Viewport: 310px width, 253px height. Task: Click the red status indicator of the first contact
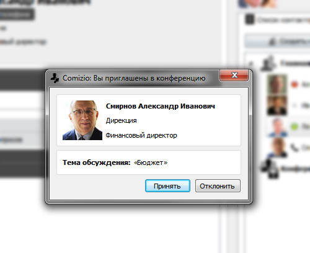pyautogui.click(x=294, y=84)
